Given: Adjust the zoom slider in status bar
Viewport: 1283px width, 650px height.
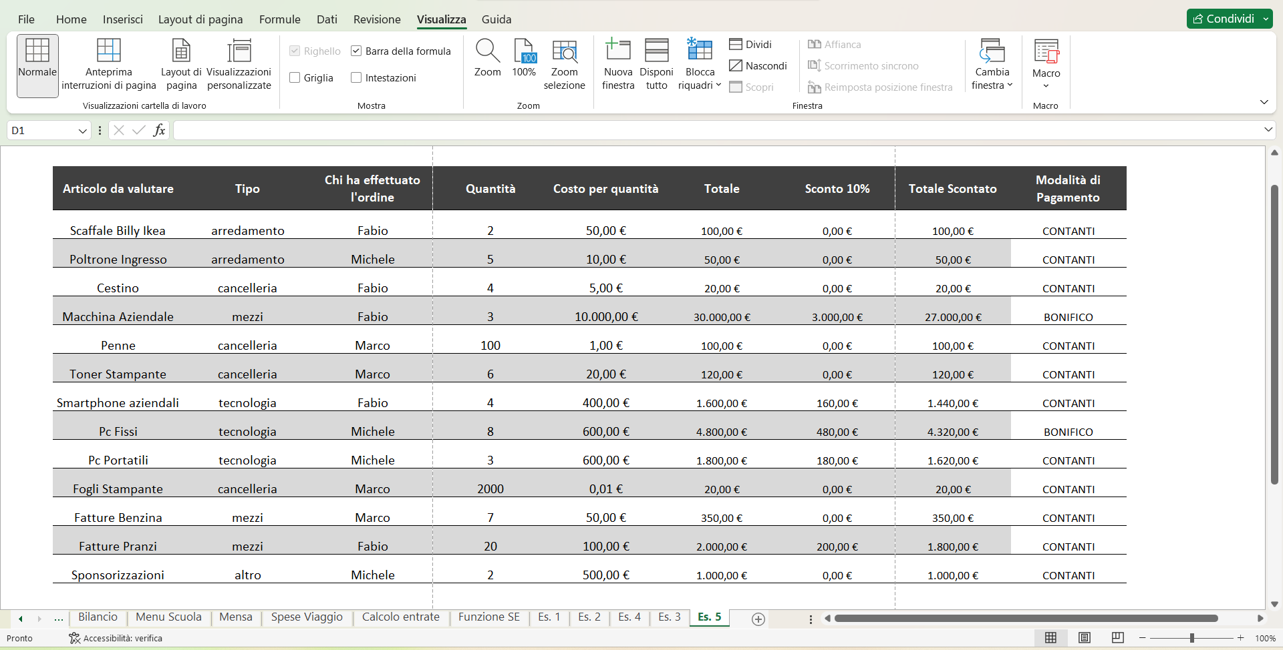Looking at the screenshot, I should (1191, 638).
